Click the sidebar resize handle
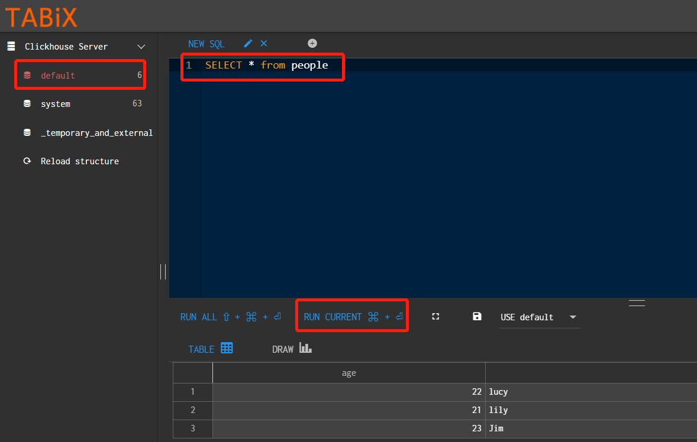The image size is (697, 442). (163, 272)
